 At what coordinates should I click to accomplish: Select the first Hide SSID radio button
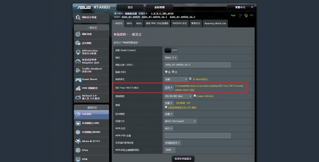(166, 72)
